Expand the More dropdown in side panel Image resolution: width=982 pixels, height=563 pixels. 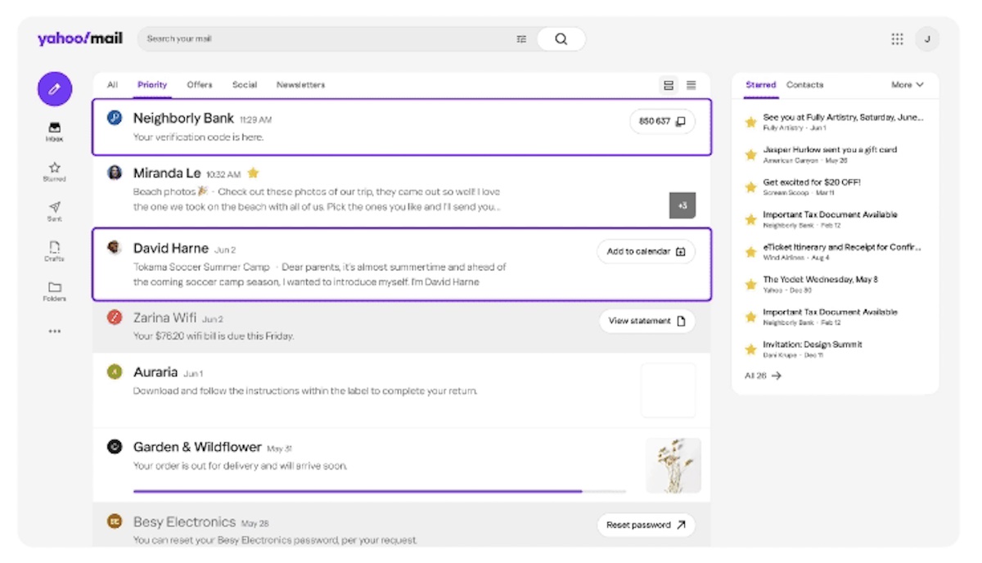908,85
